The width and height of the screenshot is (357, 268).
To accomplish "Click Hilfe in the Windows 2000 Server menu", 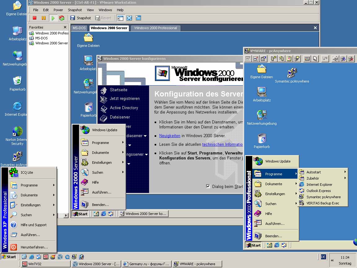I will (103, 182).
